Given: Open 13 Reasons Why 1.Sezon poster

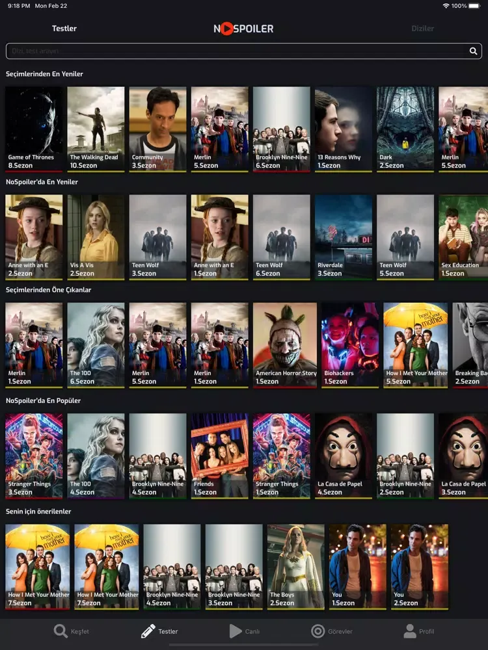Looking at the screenshot, I should [344, 129].
